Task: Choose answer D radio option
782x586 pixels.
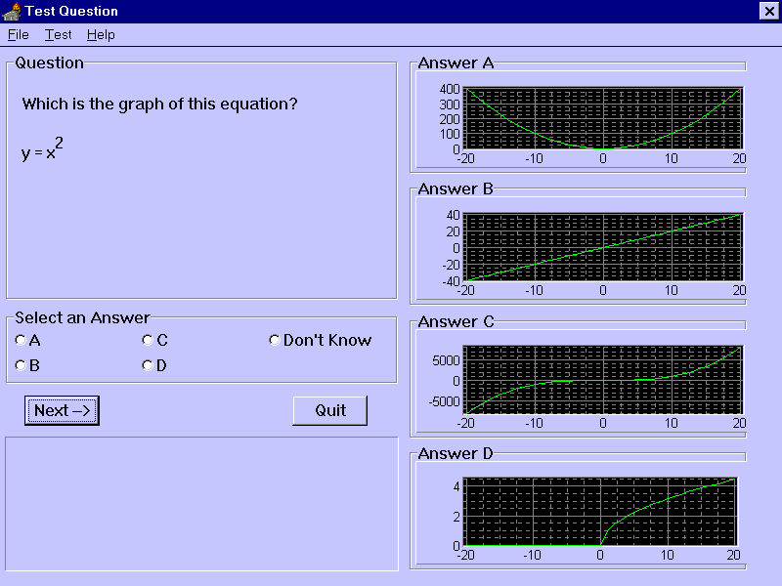Action: [x=148, y=366]
